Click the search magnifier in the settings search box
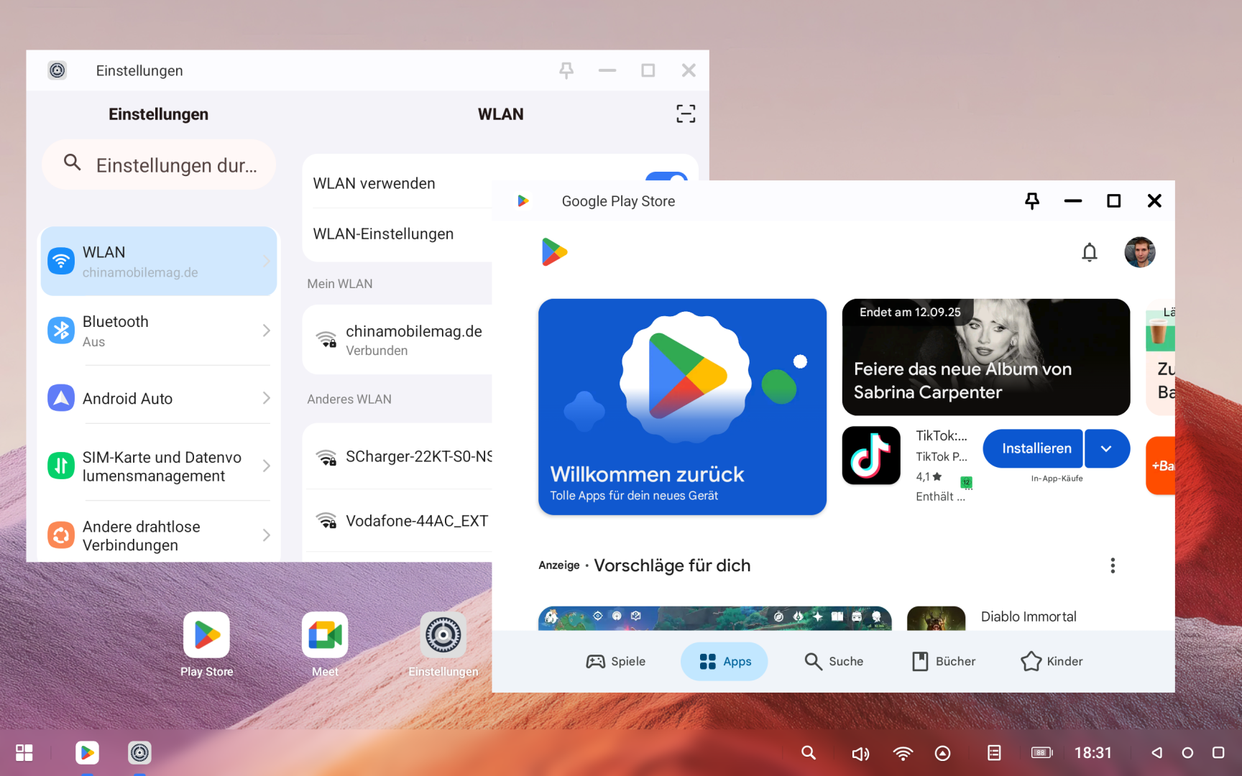The image size is (1242, 776). coord(72,162)
